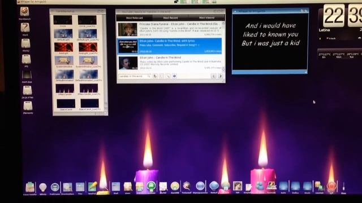
Task: Go to next results page arrow
Action: [x=220, y=76]
